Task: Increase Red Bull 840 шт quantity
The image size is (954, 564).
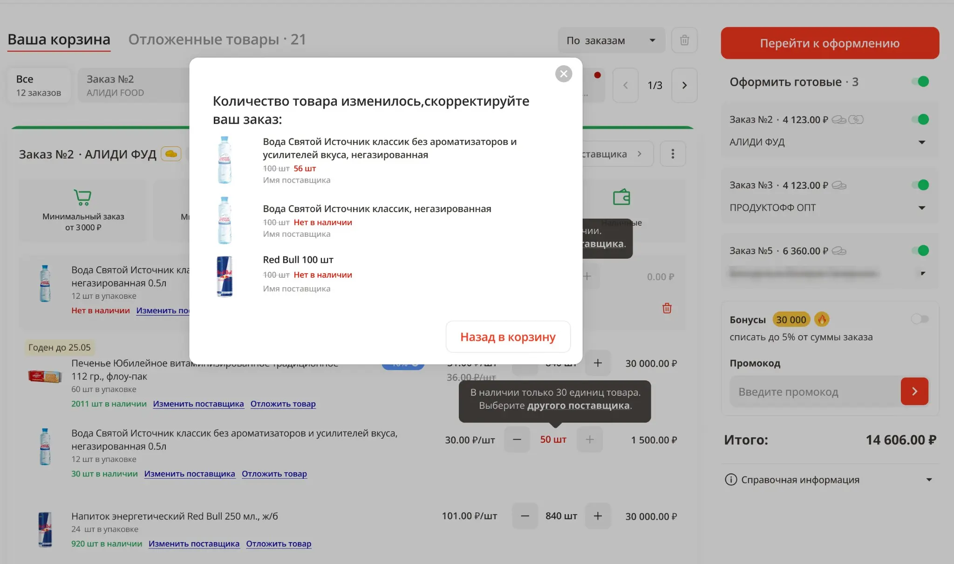Action: pos(598,516)
